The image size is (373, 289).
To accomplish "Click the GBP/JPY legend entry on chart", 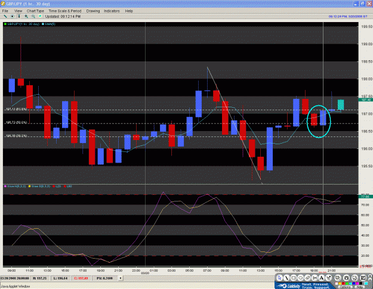I will coord(21,24).
